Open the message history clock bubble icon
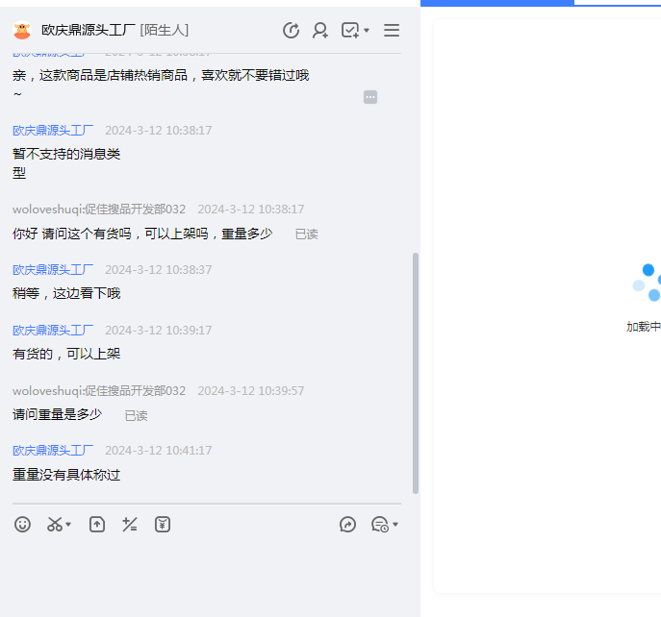 click(380, 525)
